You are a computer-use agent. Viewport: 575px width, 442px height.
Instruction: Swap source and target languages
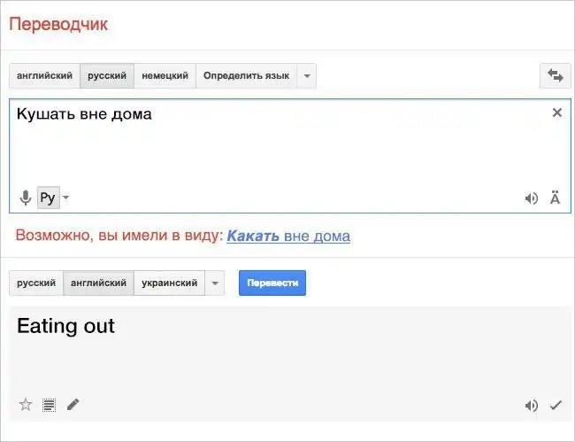(x=556, y=76)
